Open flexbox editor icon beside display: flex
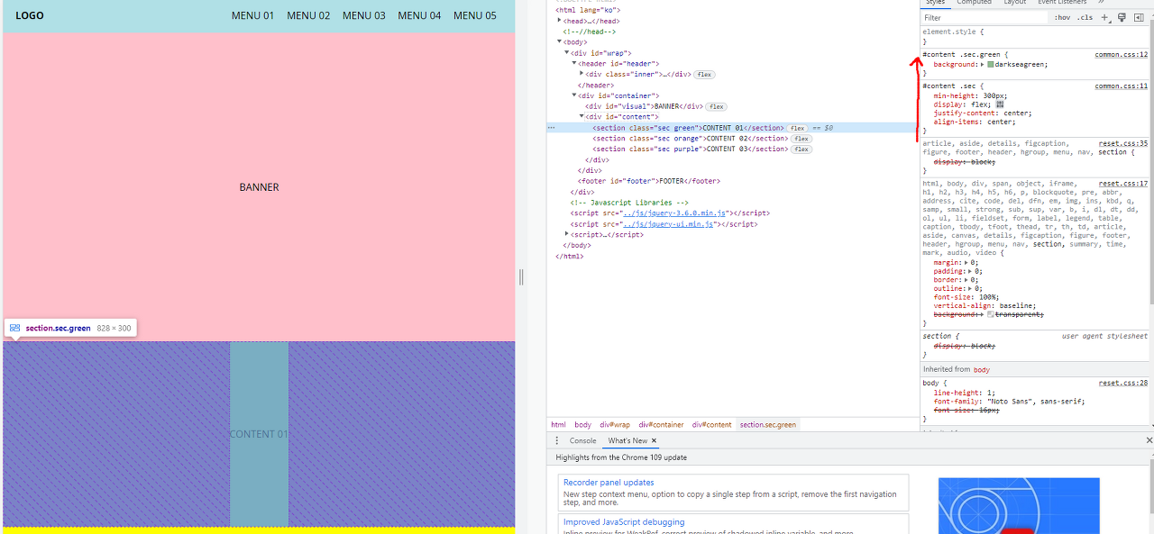The height and width of the screenshot is (534, 1154). [x=999, y=104]
